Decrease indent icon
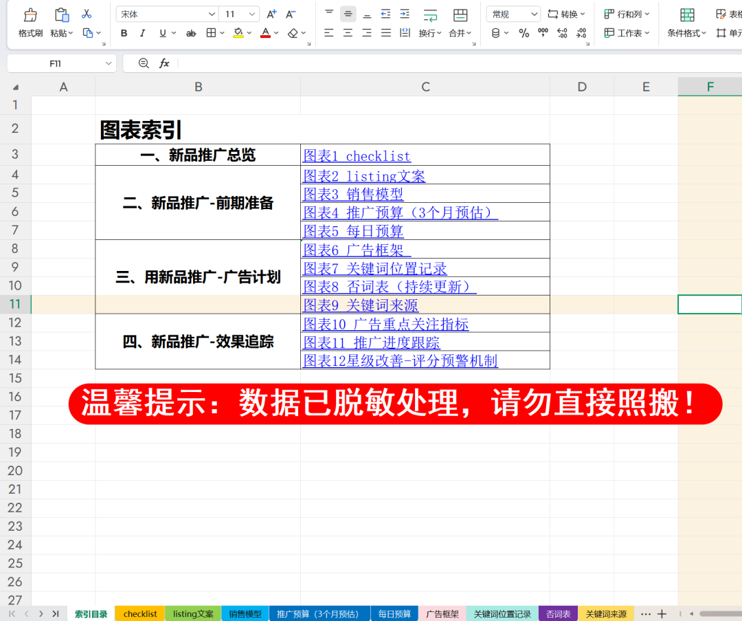Image resolution: width=742 pixels, height=621 pixels. [x=385, y=14]
